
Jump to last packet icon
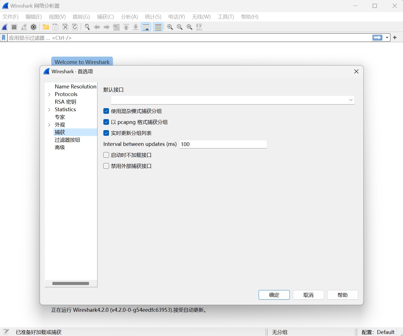click(136, 27)
